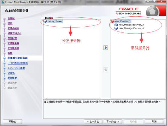Open the 域模式和 JDK step

[x=14, y=33]
